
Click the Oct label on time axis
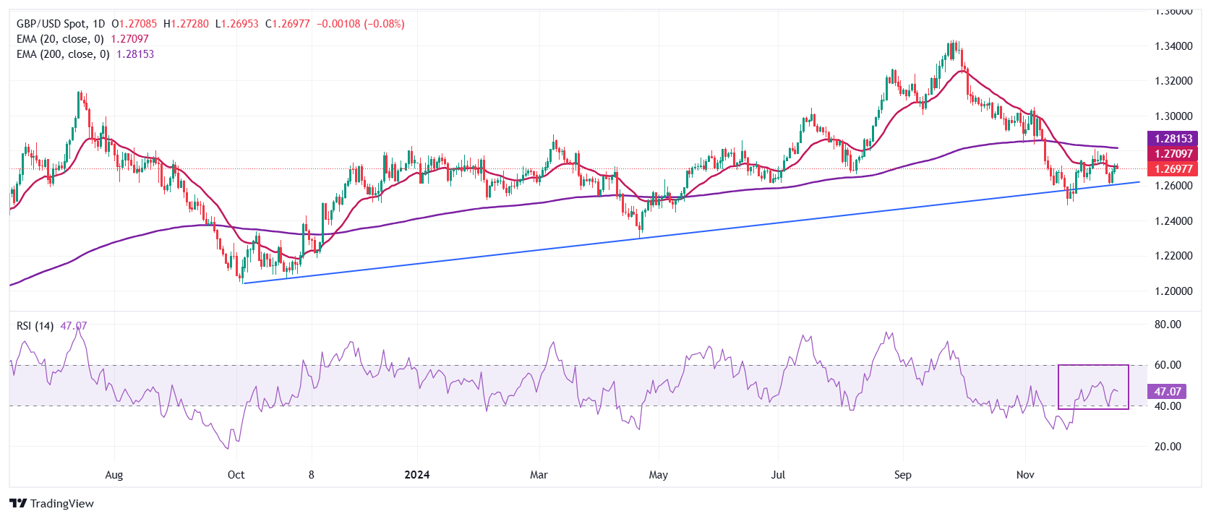236,475
